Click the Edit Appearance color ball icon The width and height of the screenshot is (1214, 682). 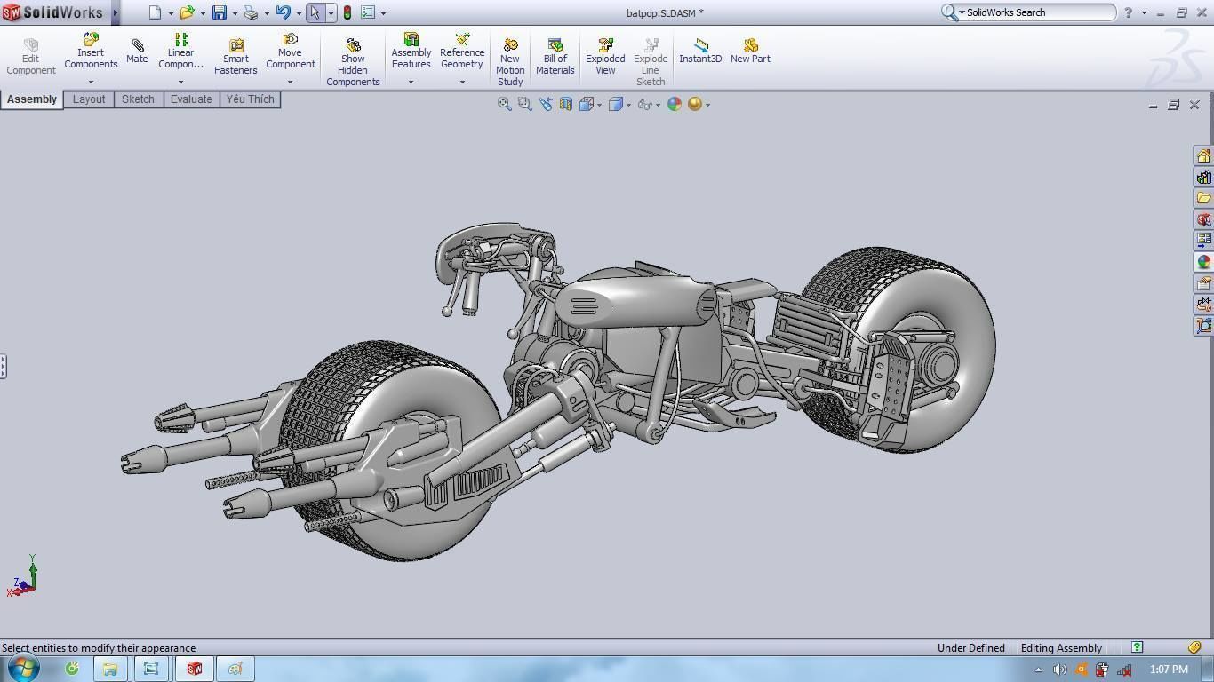click(675, 104)
